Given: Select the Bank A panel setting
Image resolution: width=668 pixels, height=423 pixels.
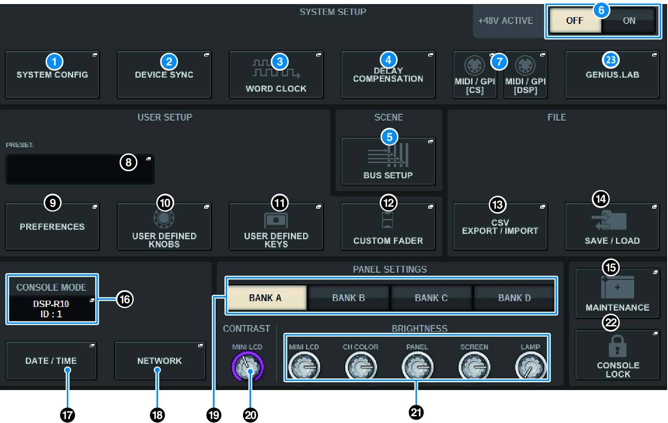Looking at the screenshot, I should (x=266, y=298).
